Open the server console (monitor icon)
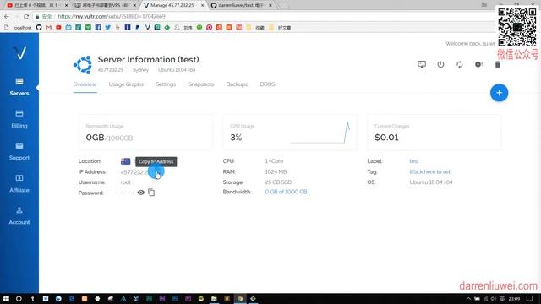Image resolution: width=541 pixels, height=304 pixels. pyautogui.click(x=422, y=64)
